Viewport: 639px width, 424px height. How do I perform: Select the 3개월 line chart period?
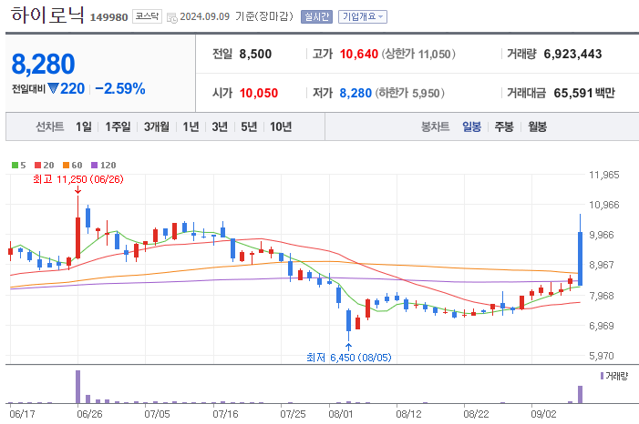click(157, 127)
